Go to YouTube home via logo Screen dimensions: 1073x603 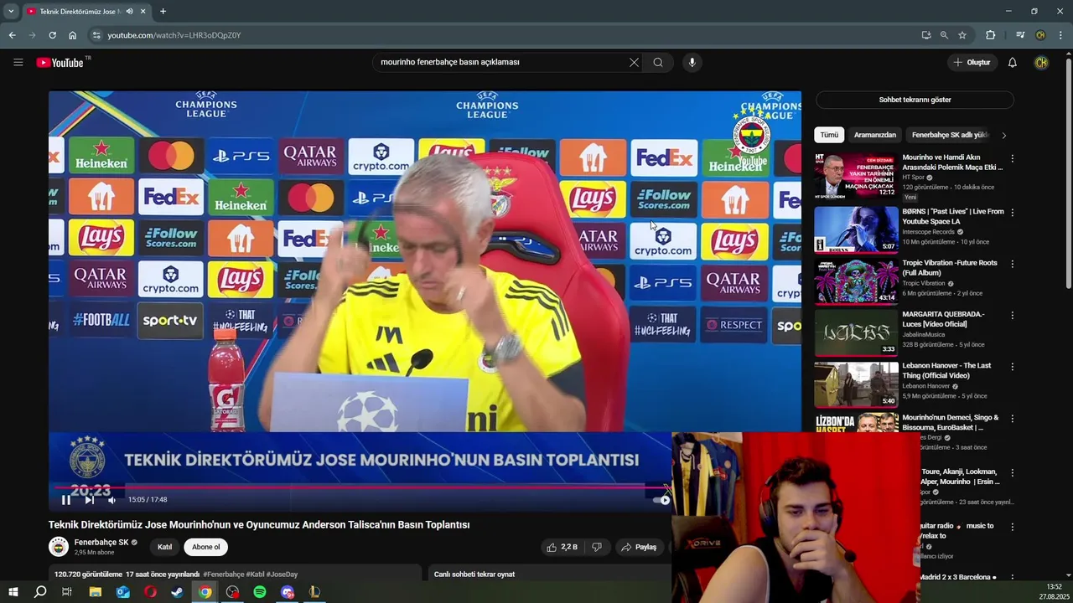(60, 62)
